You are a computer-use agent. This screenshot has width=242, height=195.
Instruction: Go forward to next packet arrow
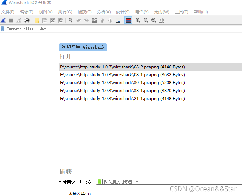pos(86,20)
